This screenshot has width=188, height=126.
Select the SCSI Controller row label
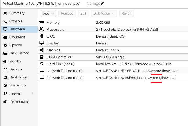59,57
